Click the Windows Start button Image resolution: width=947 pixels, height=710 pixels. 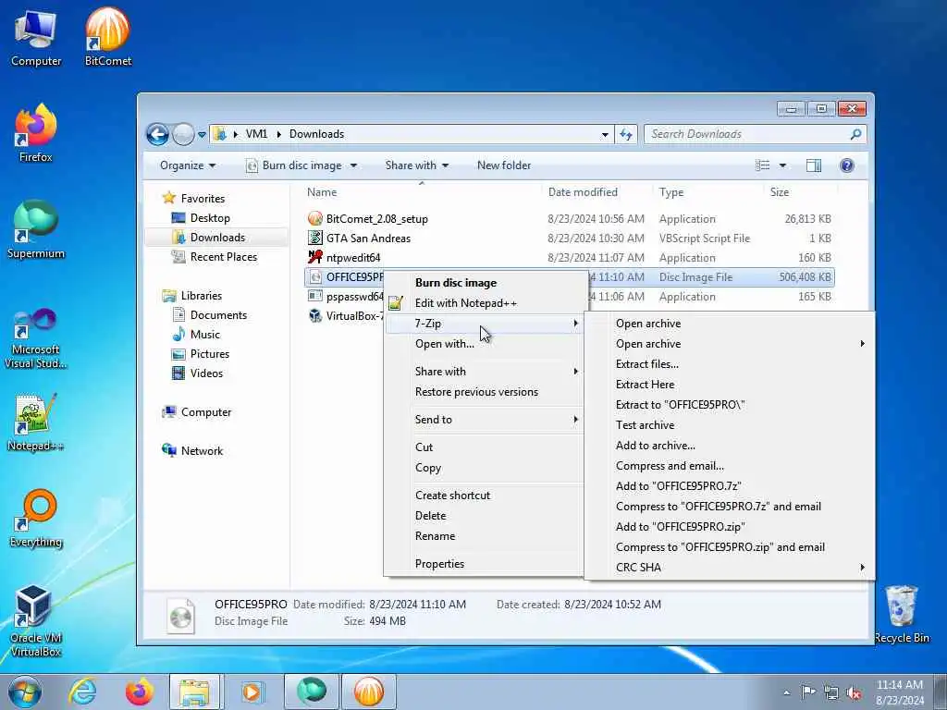click(x=25, y=692)
